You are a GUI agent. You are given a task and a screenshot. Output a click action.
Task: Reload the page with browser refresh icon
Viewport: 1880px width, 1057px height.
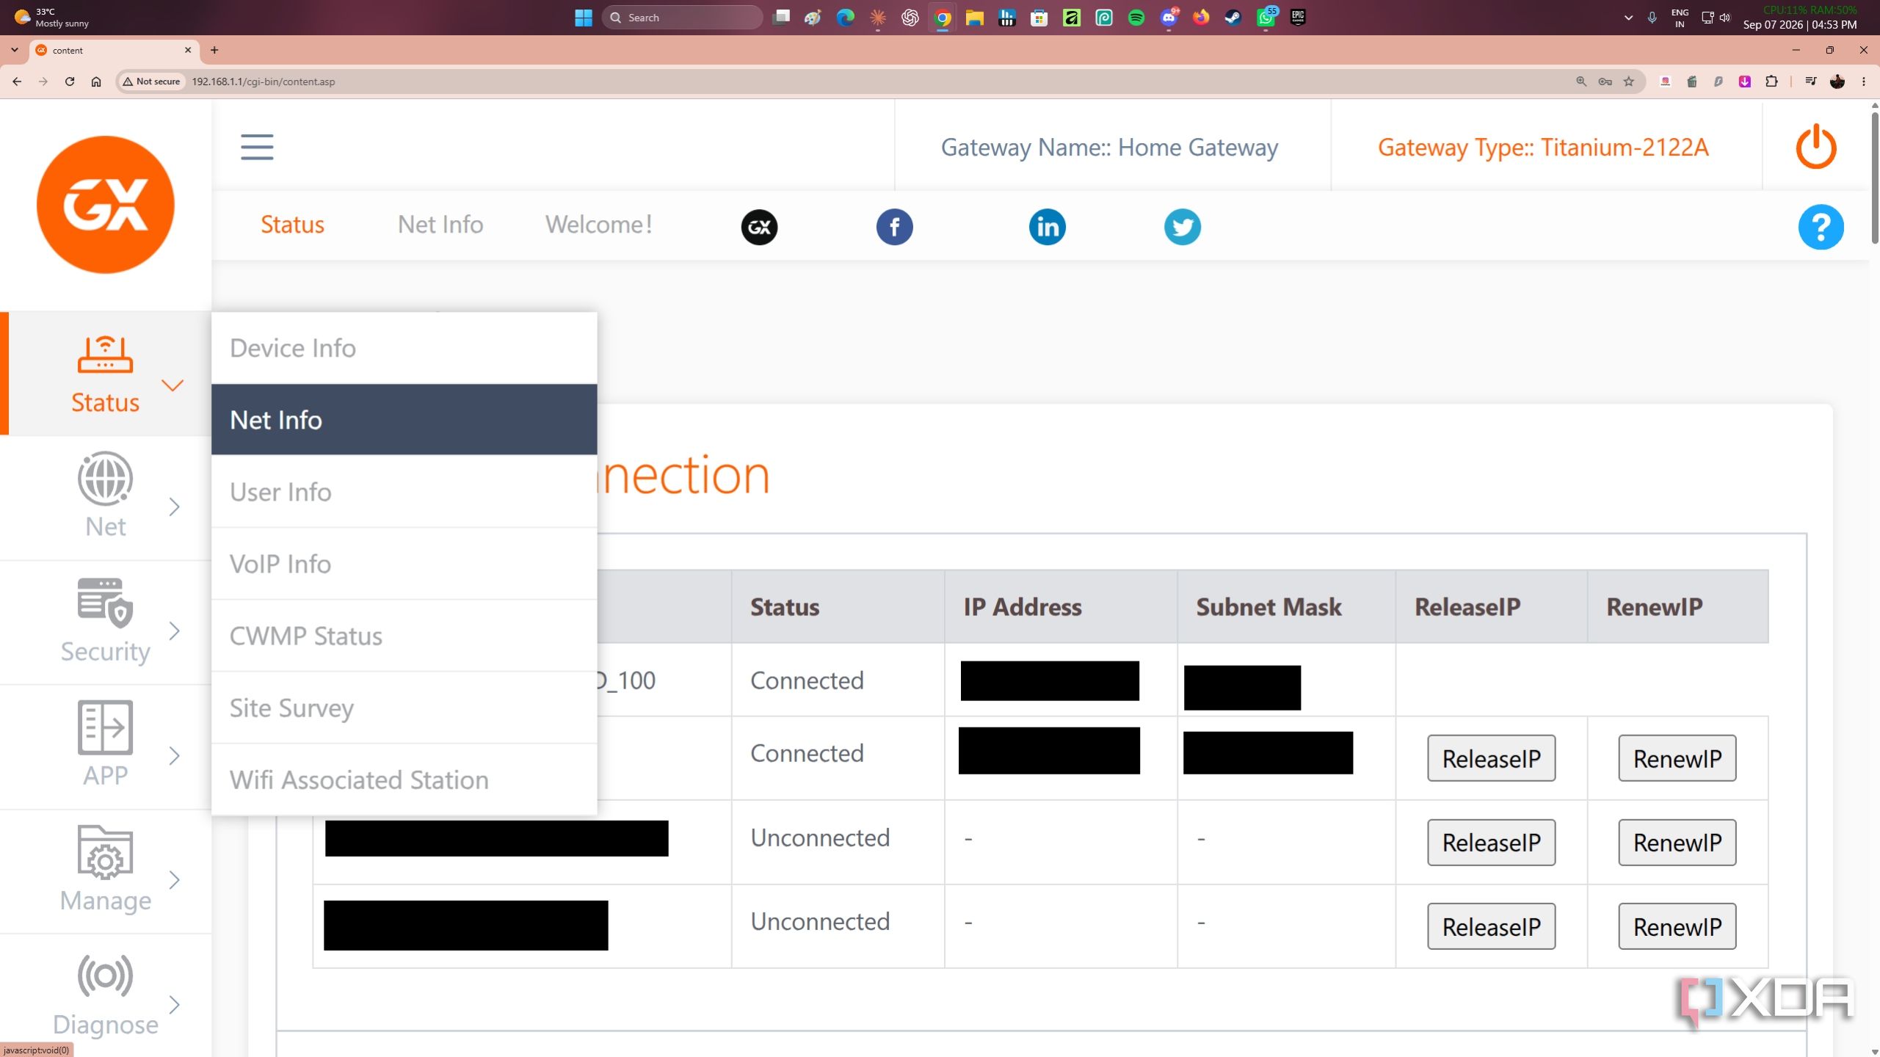70,81
